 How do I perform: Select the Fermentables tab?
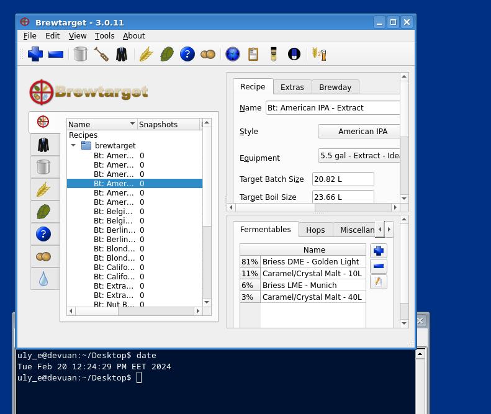coord(265,229)
